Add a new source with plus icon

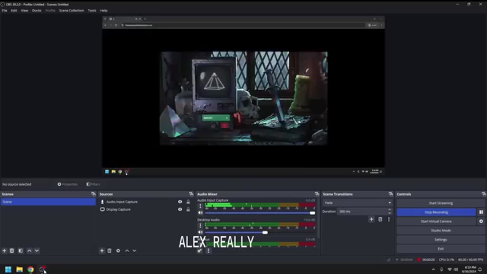tap(102, 251)
